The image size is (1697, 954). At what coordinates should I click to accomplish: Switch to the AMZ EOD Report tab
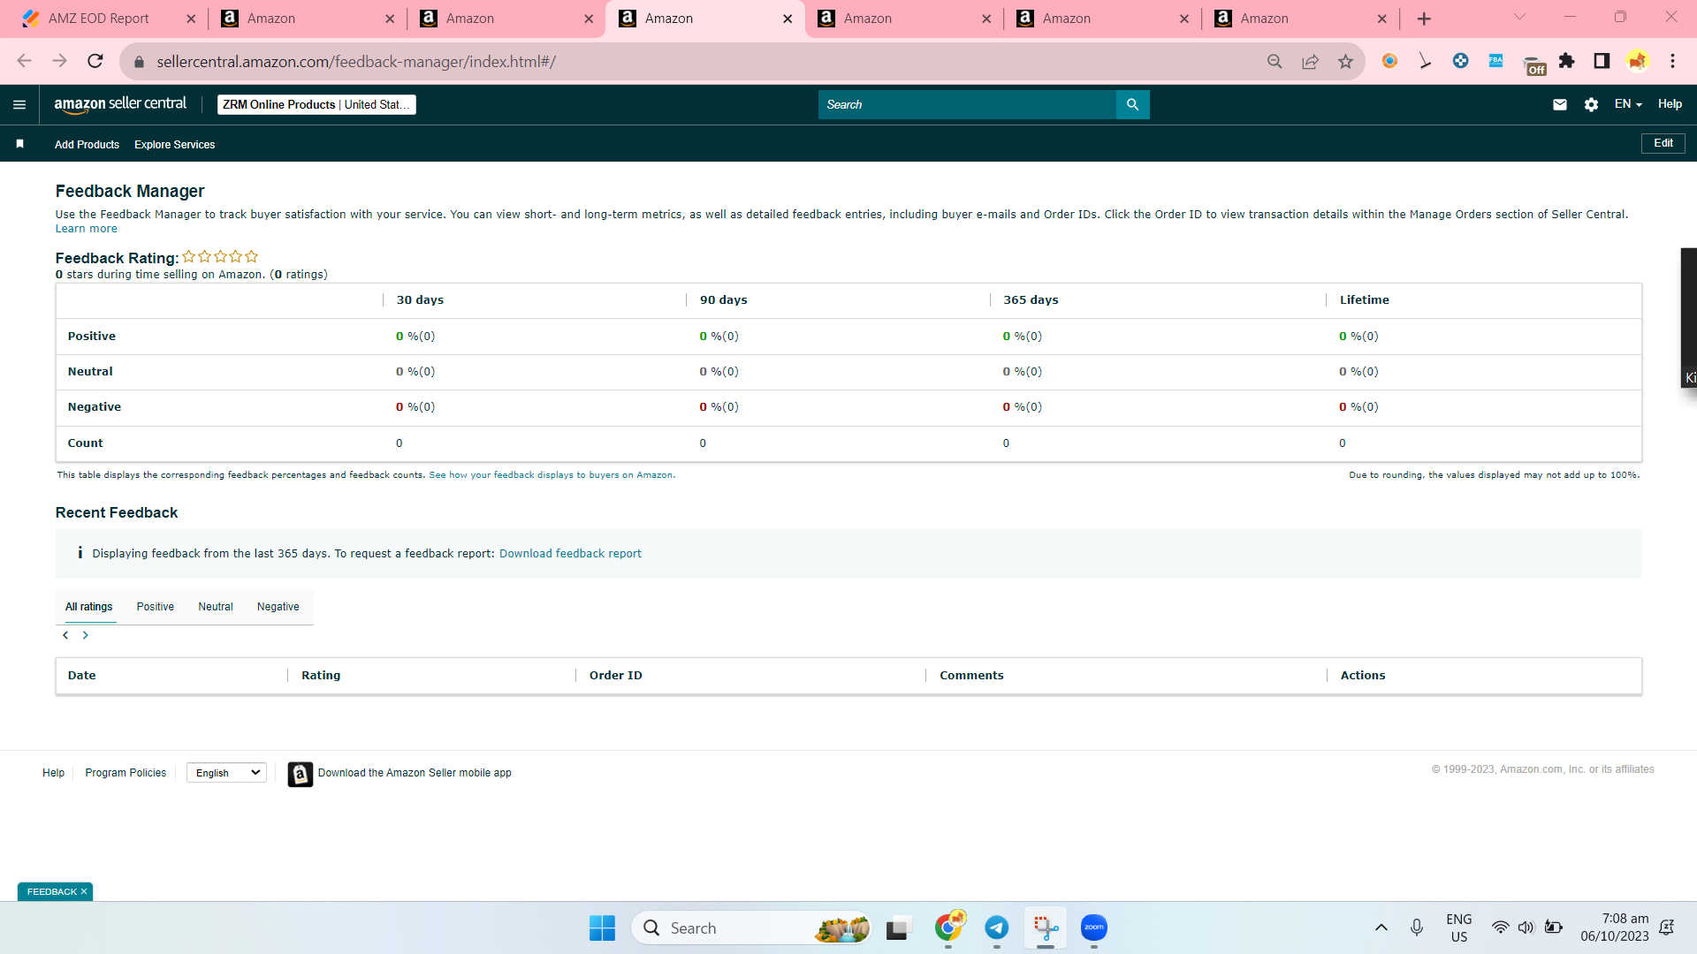click(99, 19)
